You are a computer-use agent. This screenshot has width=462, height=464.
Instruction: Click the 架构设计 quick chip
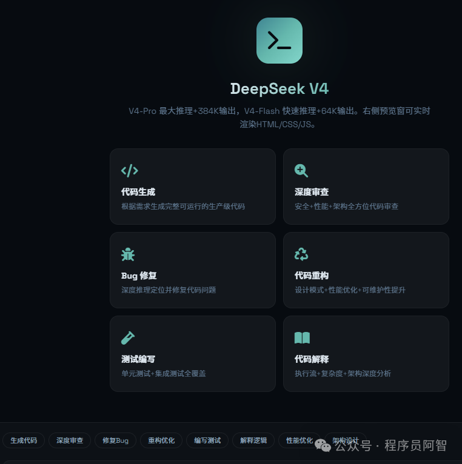click(346, 440)
